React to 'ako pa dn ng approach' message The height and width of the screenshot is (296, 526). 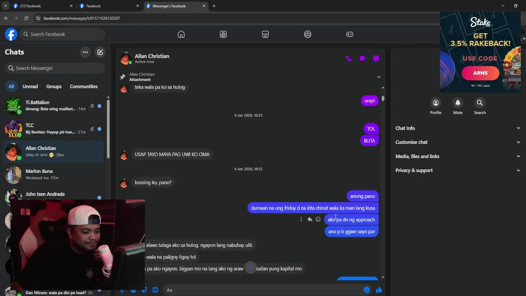(318, 220)
